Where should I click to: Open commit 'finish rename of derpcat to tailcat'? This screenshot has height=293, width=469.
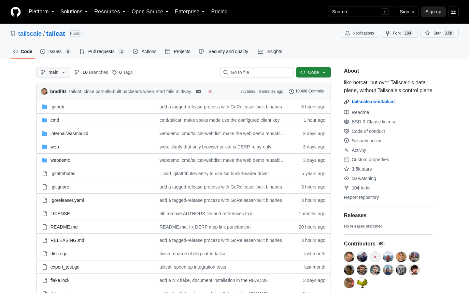193,254
